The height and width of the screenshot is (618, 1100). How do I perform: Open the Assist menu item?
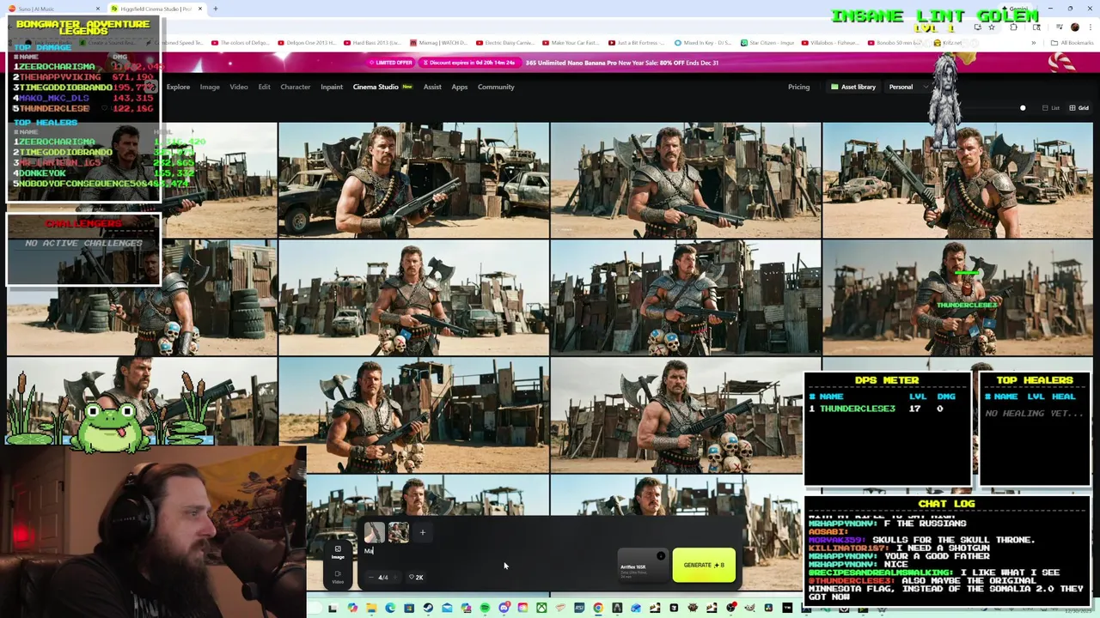point(432,87)
